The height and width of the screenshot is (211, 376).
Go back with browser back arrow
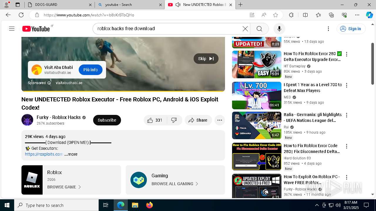click(x=8, y=15)
